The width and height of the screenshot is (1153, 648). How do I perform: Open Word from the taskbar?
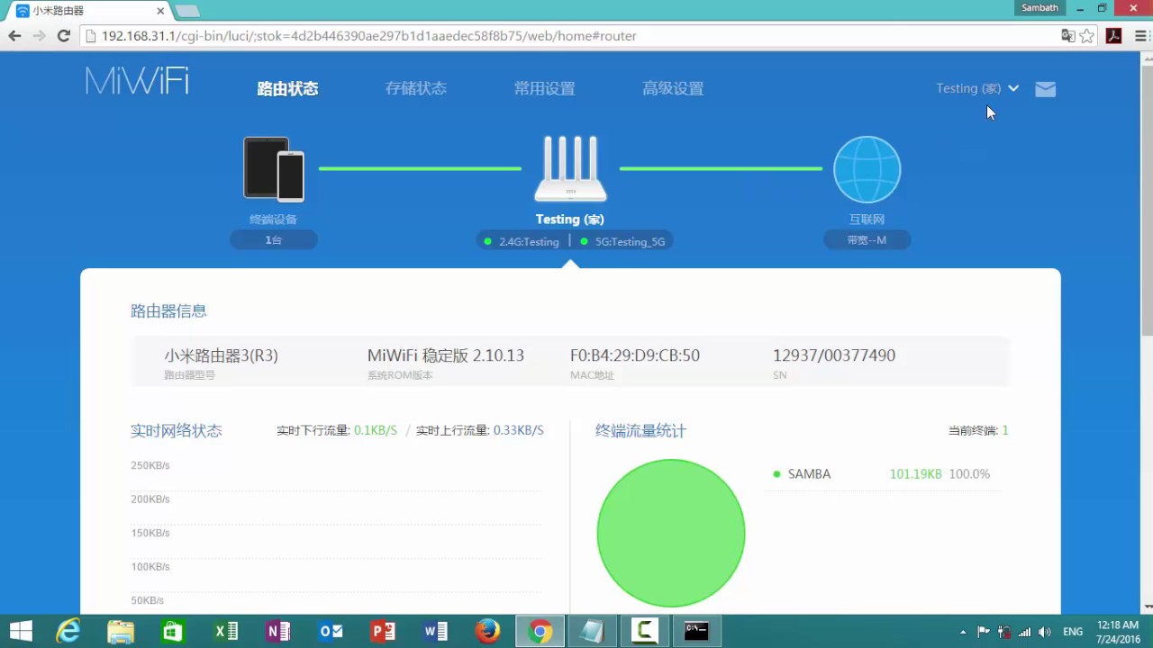coord(435,631)
